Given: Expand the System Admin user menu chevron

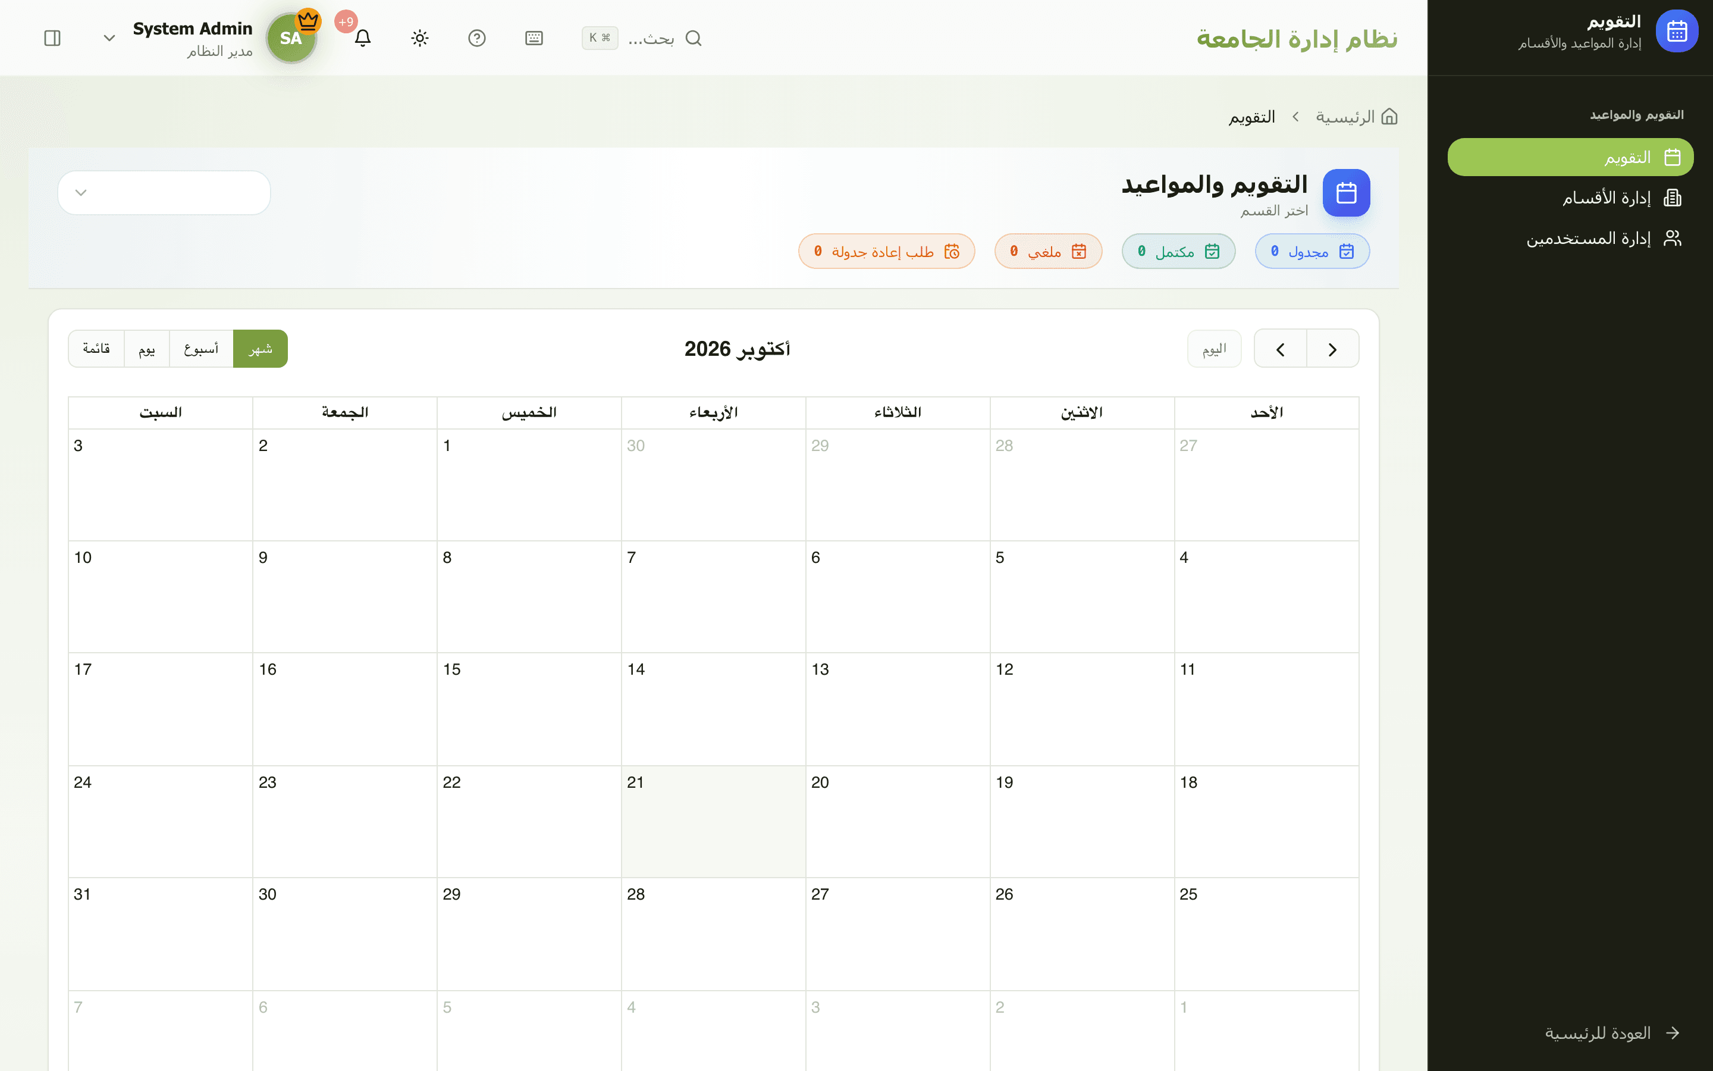Looking at the screenshot, I should 109,38.
